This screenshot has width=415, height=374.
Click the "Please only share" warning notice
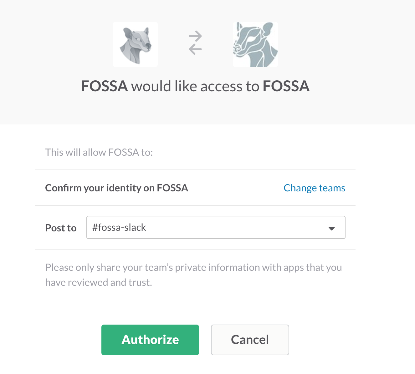193,275
